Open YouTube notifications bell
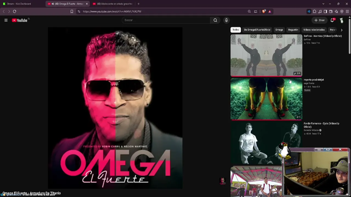The image size is (351, 197). point(332,20)
